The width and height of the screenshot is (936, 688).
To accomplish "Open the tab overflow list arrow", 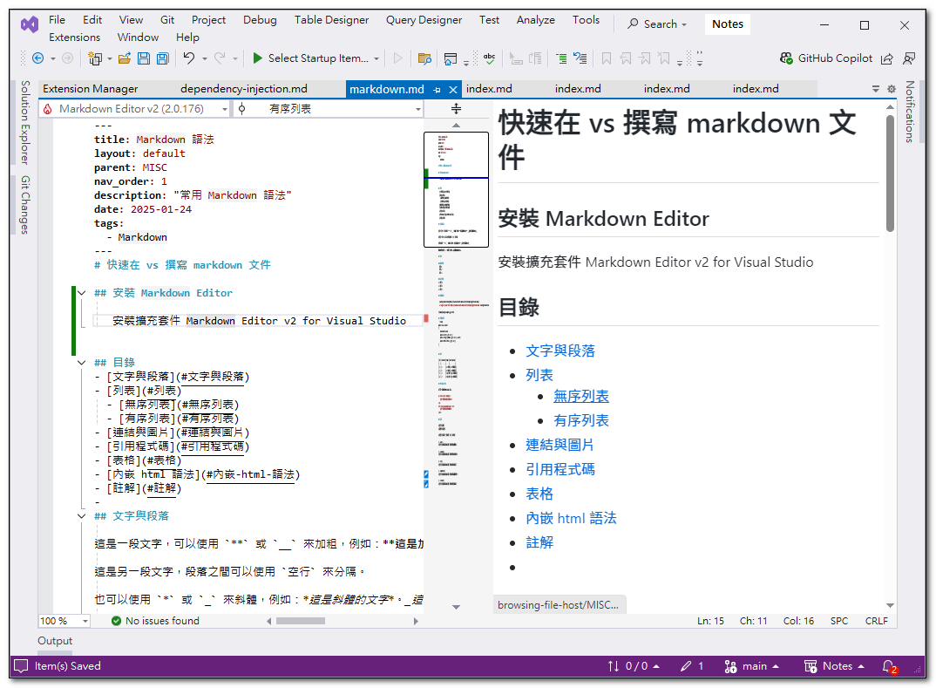I will coord(876,89).
